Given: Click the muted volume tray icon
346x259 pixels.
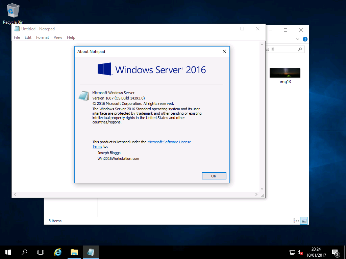Looking at the screenshot, I should [300, 252].
